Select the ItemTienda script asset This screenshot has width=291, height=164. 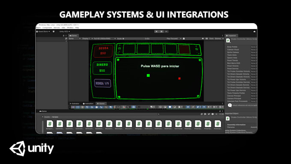(x=178, y=125)
